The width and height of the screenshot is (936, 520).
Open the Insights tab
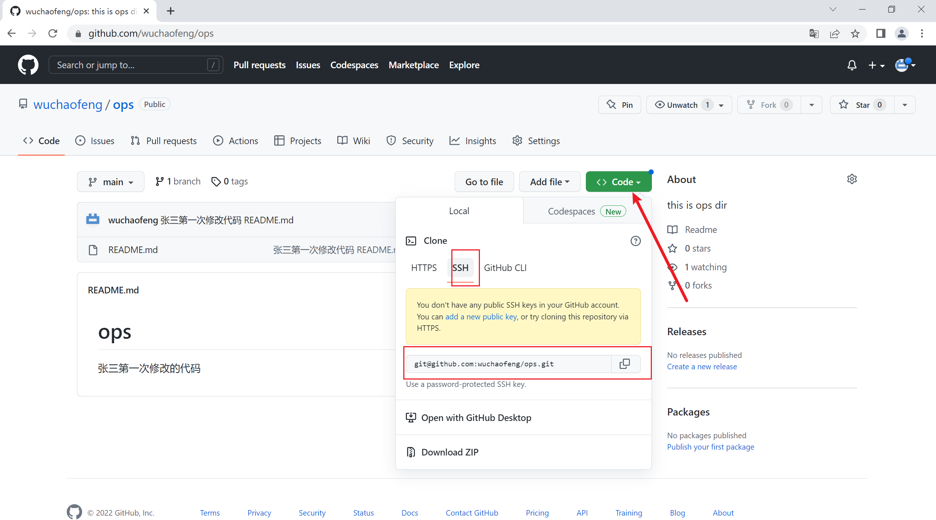click(x=473, y=141)
